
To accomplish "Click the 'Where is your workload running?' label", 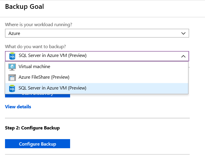I will pos(39,24).
